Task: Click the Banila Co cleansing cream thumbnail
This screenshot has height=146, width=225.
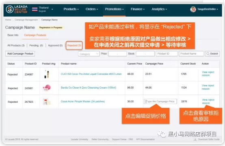Action: [47, 88]
